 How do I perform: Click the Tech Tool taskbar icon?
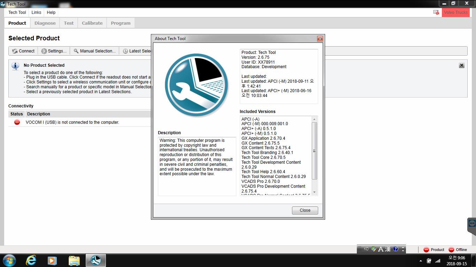point(95,260)
